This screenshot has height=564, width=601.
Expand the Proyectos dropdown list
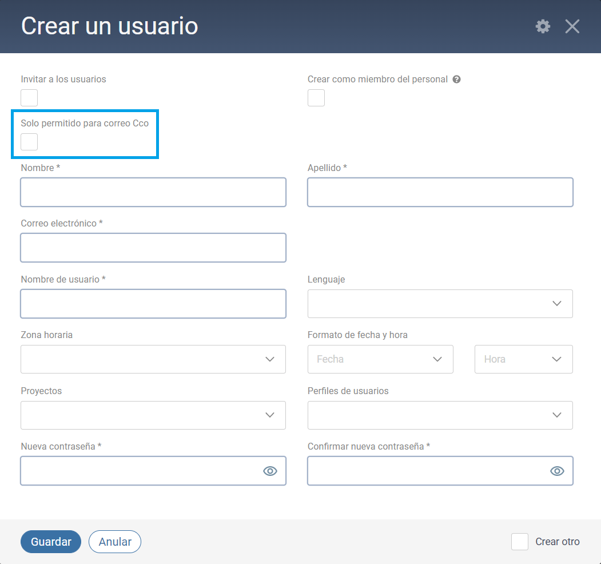153,415
